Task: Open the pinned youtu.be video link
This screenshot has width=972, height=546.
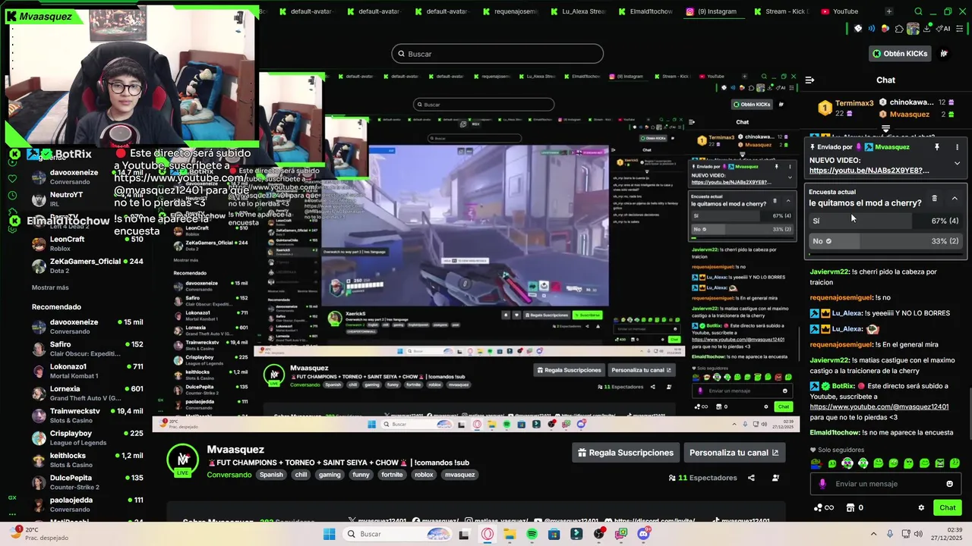Action: point(869,171)
